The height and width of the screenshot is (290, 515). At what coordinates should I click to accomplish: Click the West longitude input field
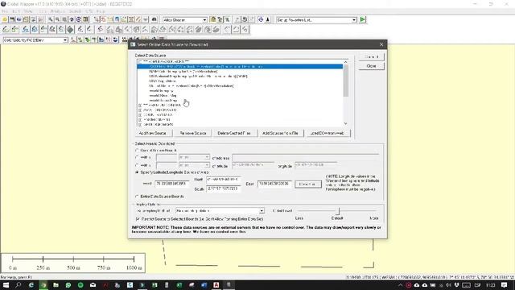click(x=172, y=184)
